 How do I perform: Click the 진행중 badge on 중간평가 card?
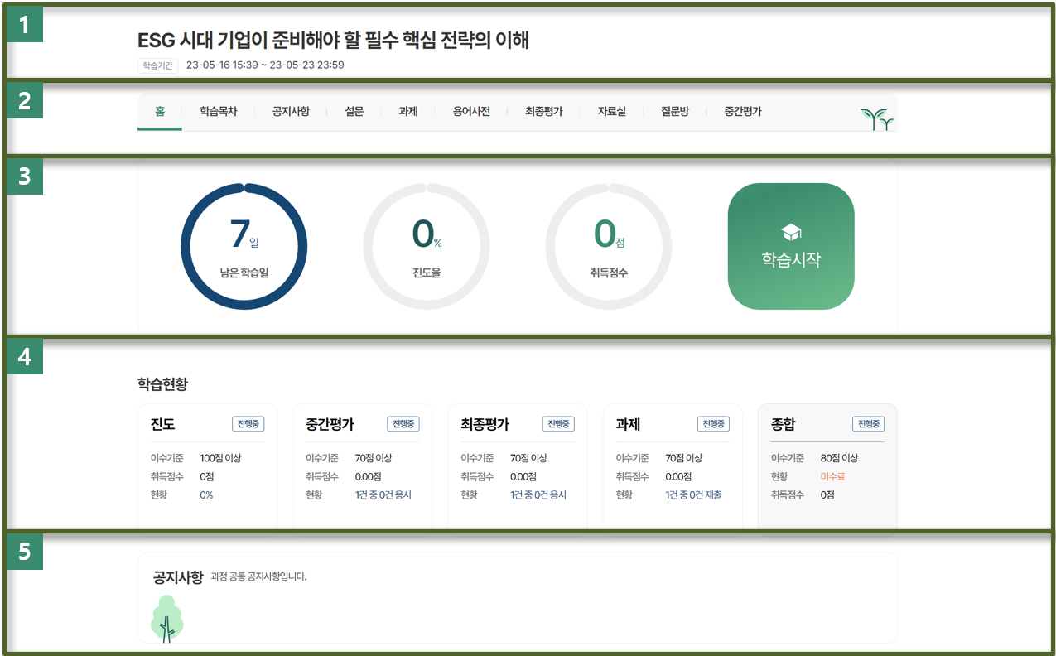[403, 424]
